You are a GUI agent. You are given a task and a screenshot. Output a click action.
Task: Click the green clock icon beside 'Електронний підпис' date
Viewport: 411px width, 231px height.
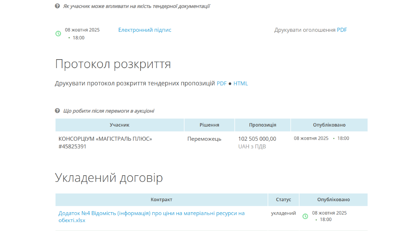tap(58, 34)
